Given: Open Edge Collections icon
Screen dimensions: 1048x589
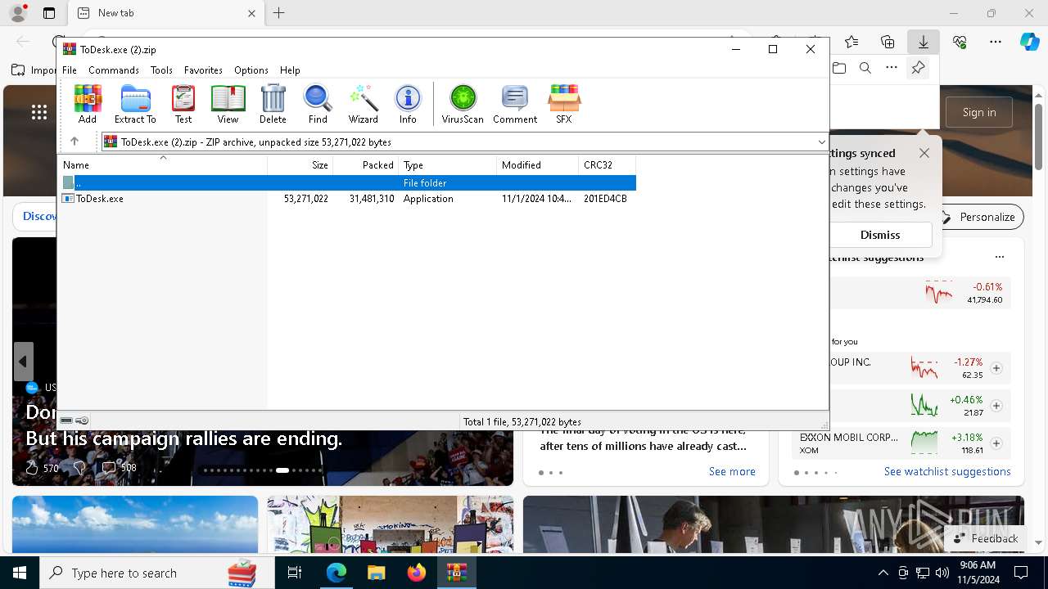Looking at the screenshot, I should coord(888,42).
